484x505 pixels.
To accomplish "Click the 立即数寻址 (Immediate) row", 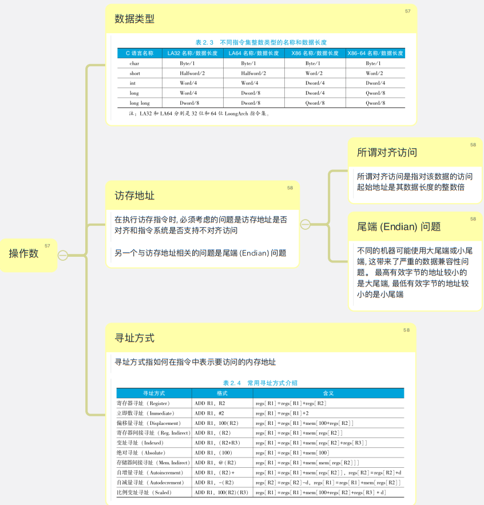I will [260, 413].
